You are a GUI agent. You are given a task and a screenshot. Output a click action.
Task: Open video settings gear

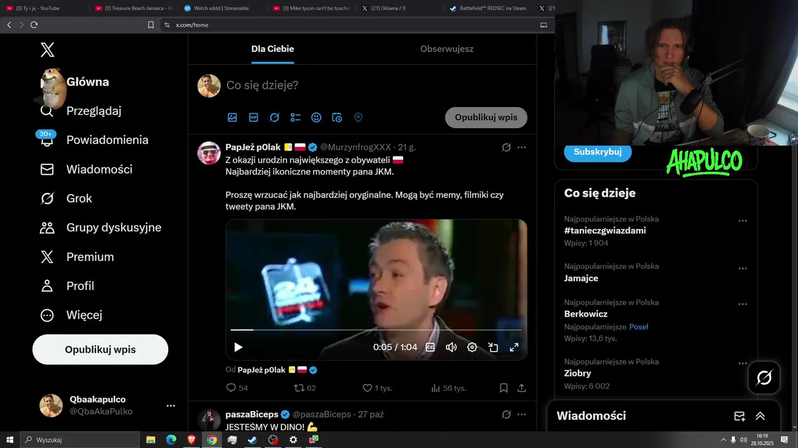(472, 347)
